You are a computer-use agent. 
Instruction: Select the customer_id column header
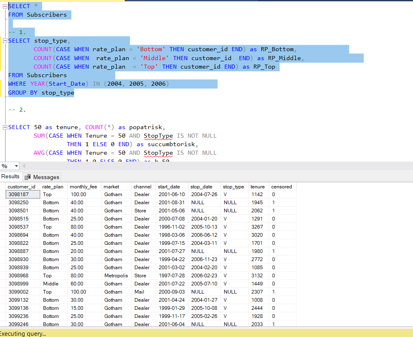(22, 187)
